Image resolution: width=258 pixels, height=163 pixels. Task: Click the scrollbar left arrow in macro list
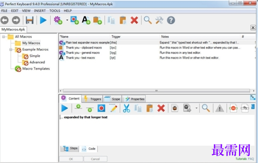[61, 91]
